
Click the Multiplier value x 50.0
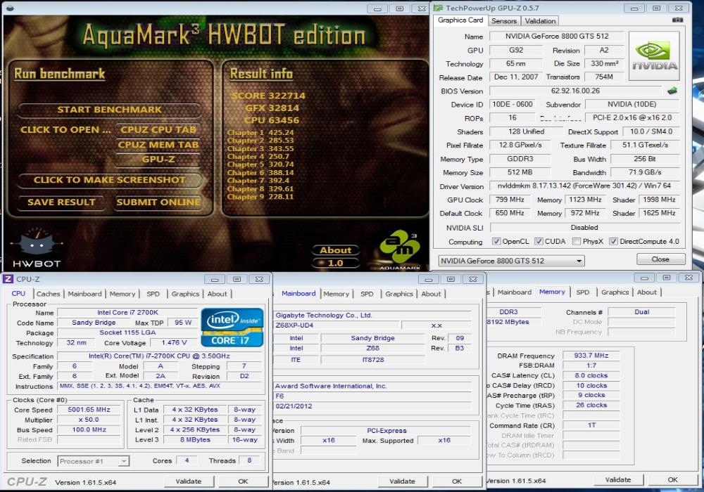click(89, 420)
